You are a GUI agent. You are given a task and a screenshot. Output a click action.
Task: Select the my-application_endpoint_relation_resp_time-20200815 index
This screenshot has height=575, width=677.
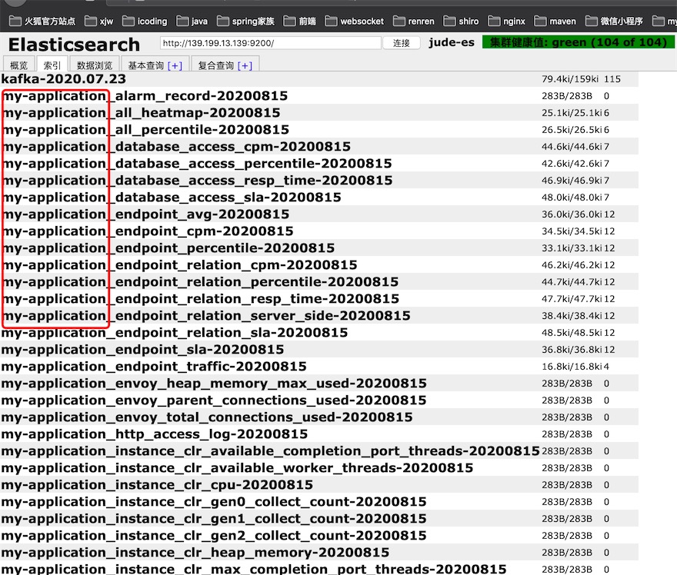(x=201, y=298)
